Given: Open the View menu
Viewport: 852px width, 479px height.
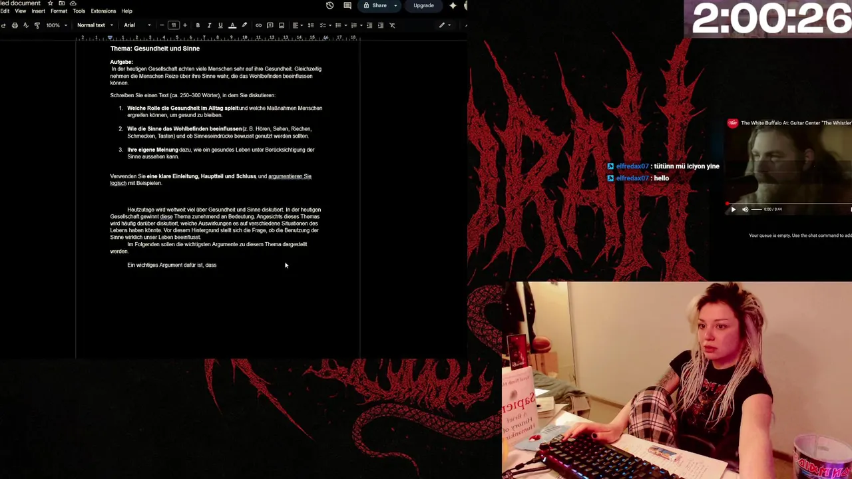Looking at the screenshot, I should [21, 11].
